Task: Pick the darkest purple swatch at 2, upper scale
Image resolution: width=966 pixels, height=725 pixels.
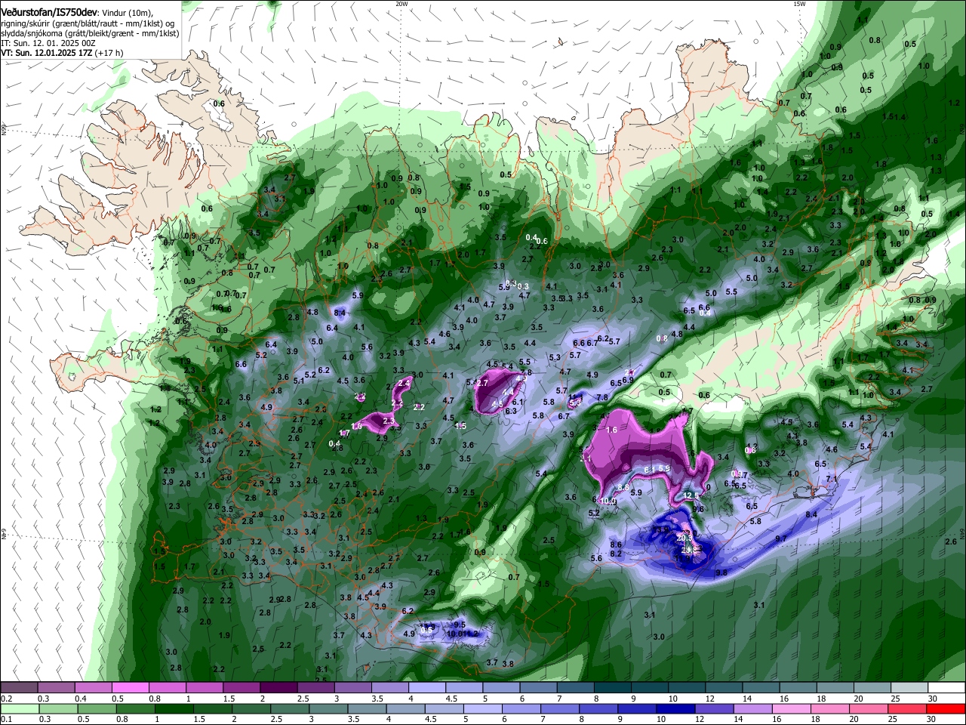Action: 278,688
